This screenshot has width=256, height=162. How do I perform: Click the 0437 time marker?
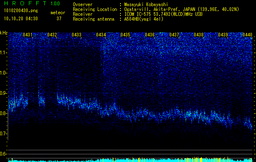point(174,35)
